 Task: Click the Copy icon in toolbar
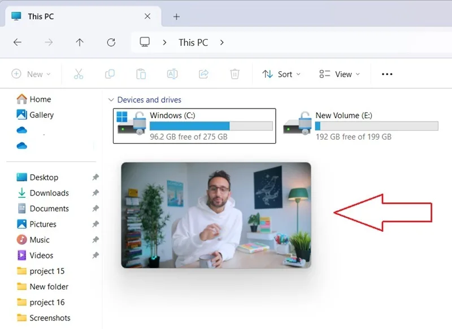click(x=110, y=74)
